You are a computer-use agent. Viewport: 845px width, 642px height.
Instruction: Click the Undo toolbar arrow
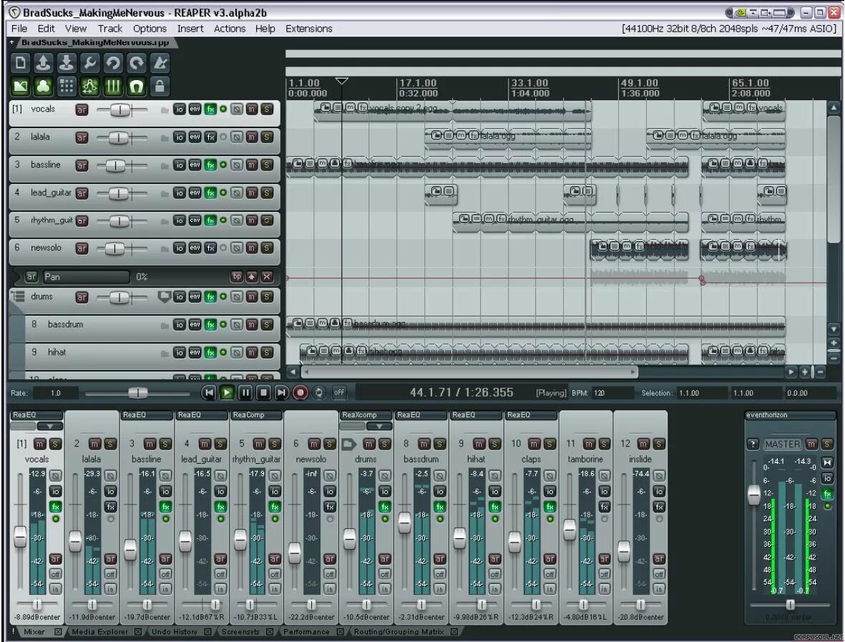[113, 63]
